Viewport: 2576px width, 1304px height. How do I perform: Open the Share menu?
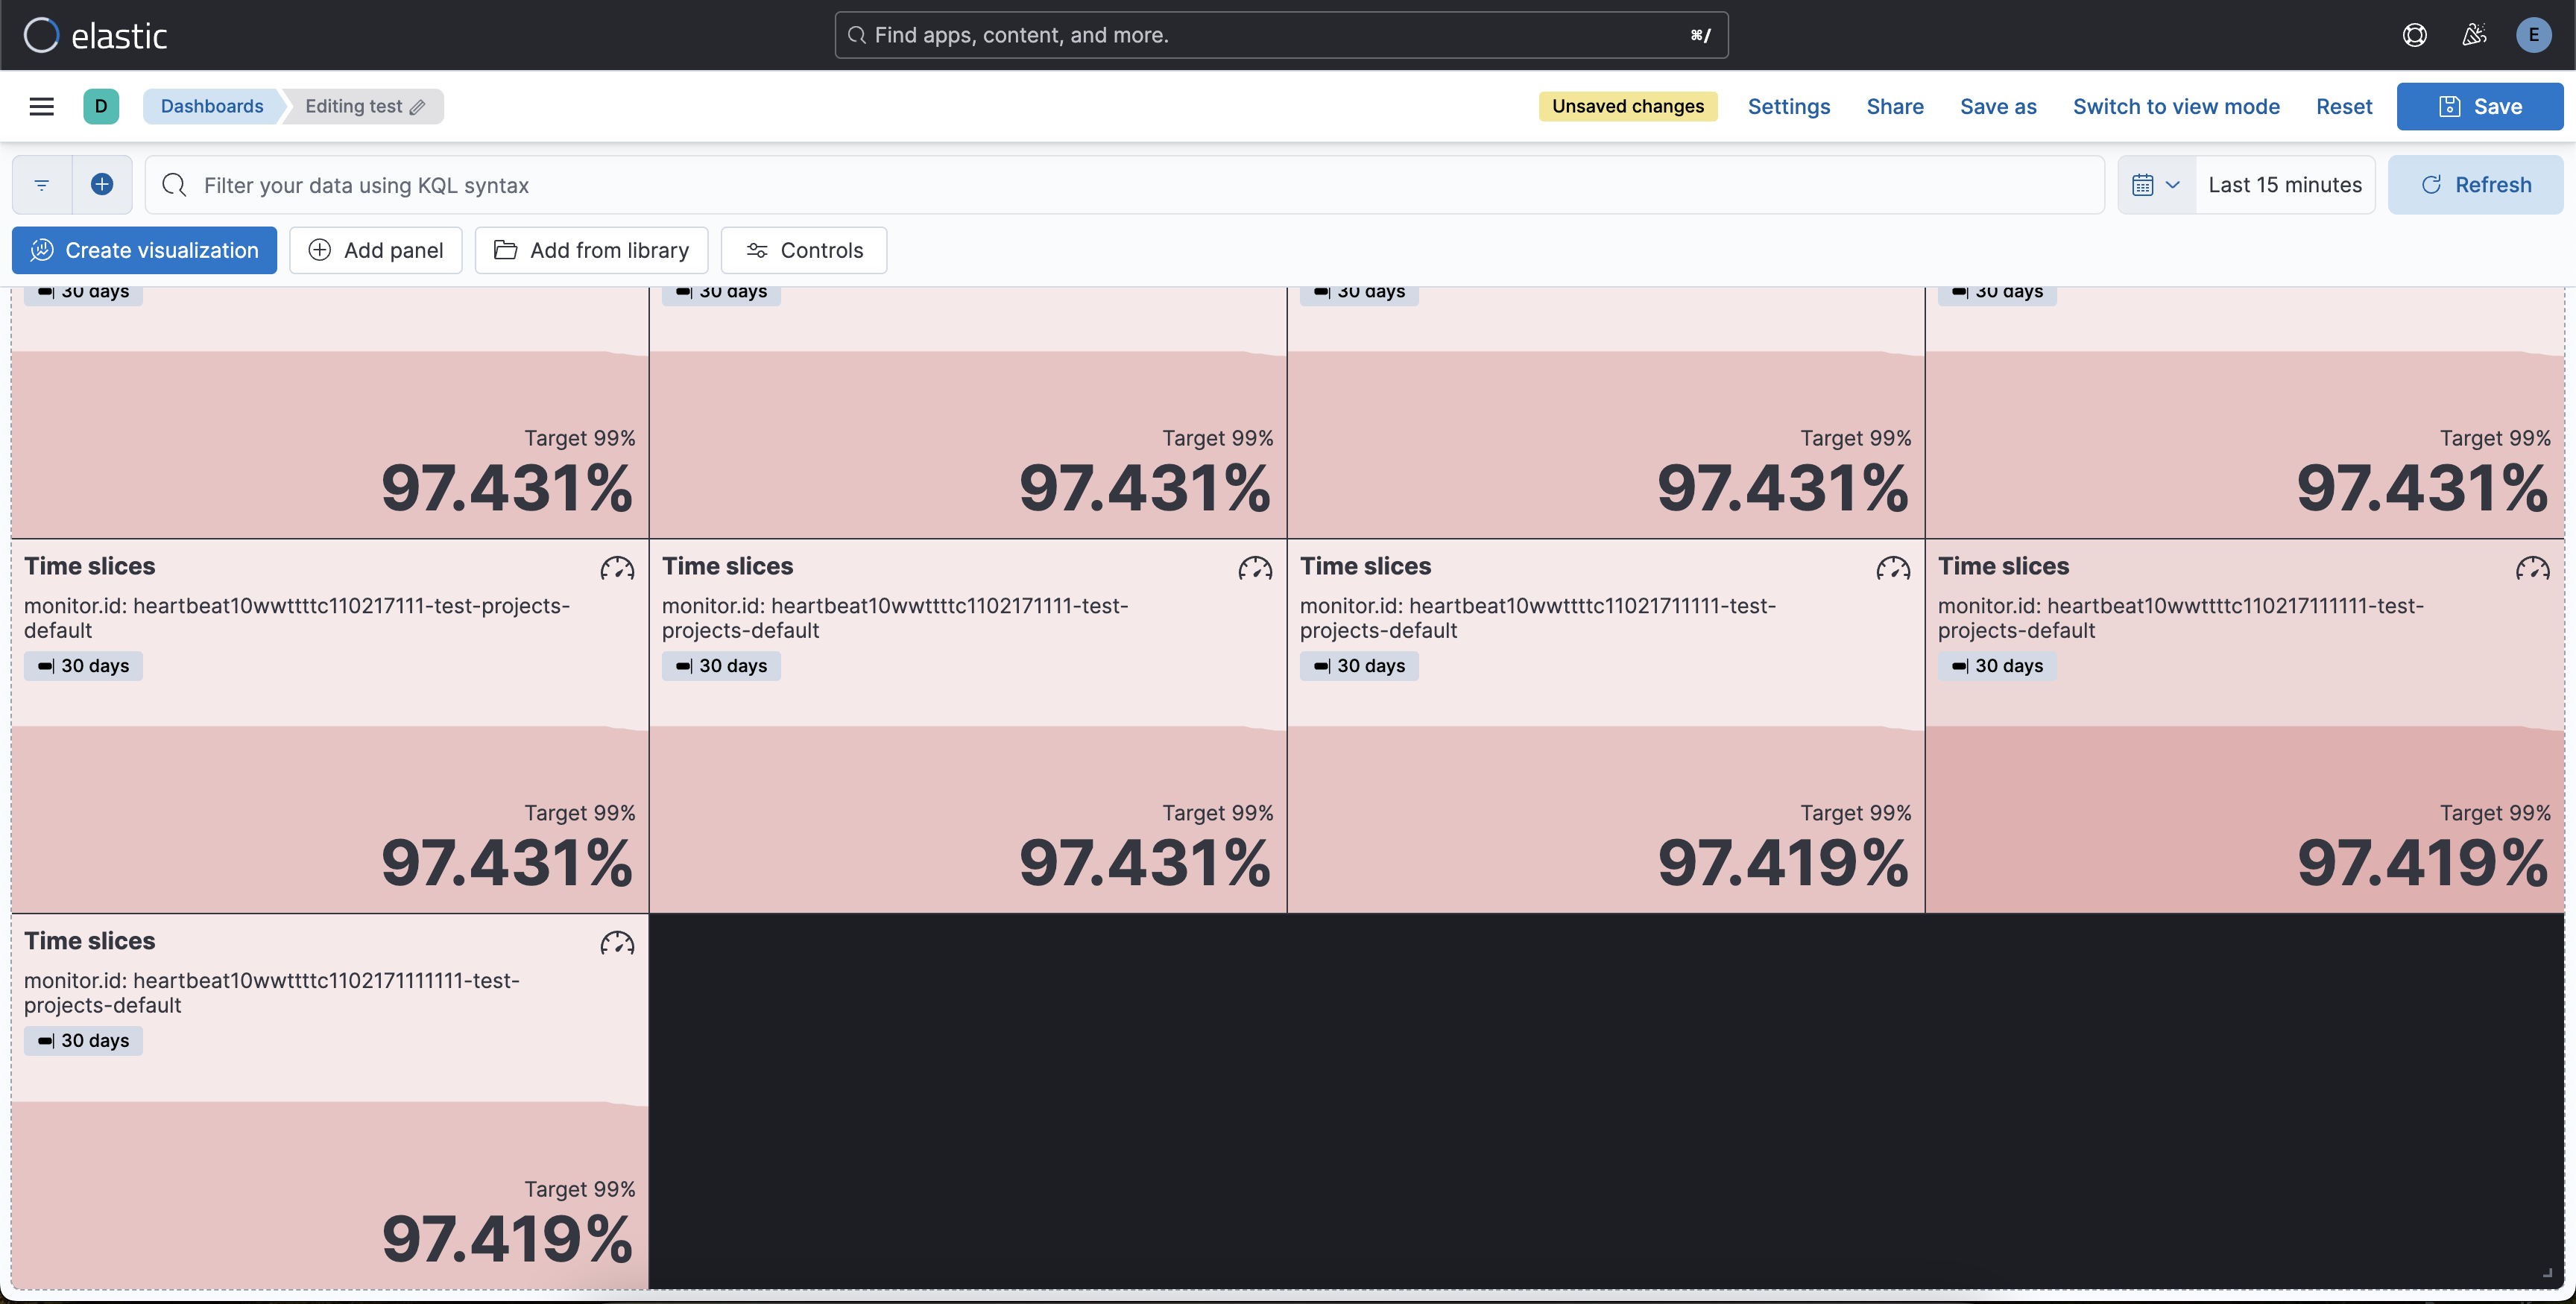pyautogui.click(x=1894, y=106)
